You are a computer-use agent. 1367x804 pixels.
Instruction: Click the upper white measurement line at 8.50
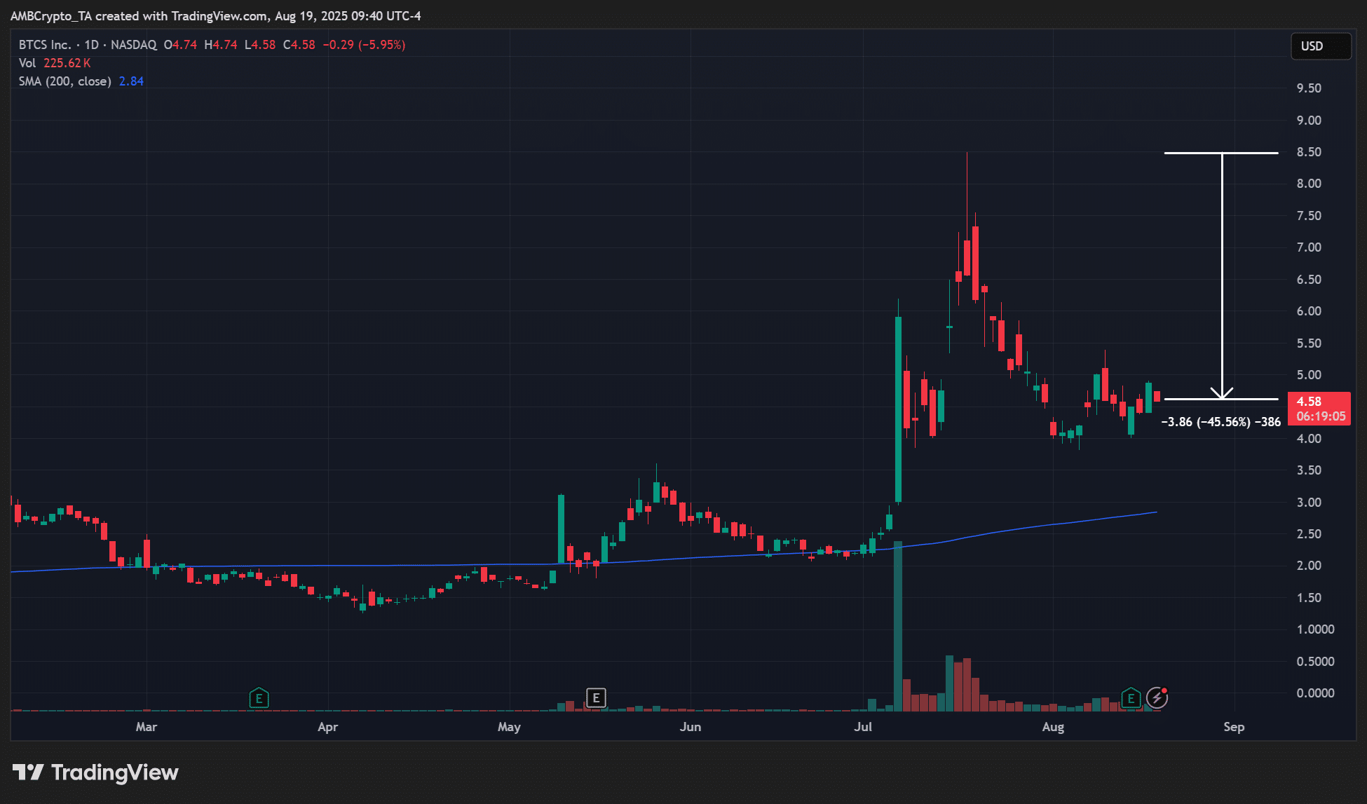click(1192, 153)
